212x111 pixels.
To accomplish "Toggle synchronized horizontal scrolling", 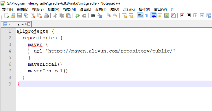I will pyautogui.click(x=131, y=15).
